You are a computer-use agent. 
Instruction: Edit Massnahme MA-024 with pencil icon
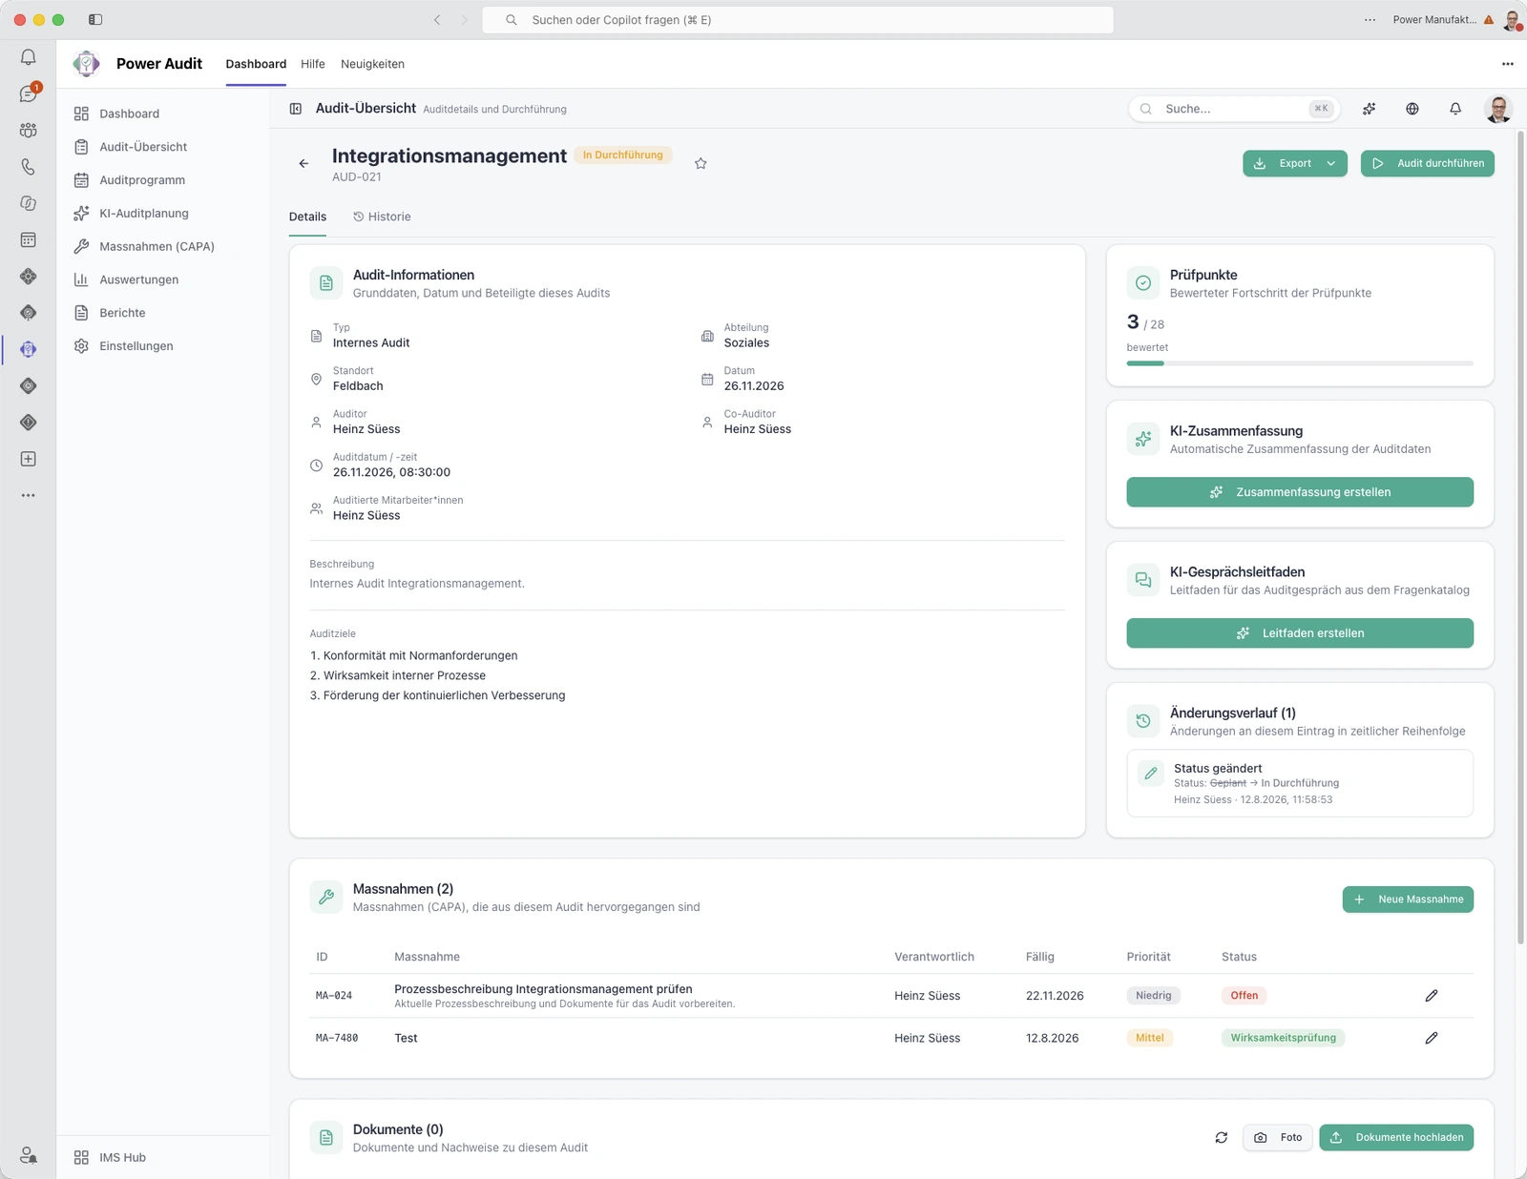click(1431, 996)
